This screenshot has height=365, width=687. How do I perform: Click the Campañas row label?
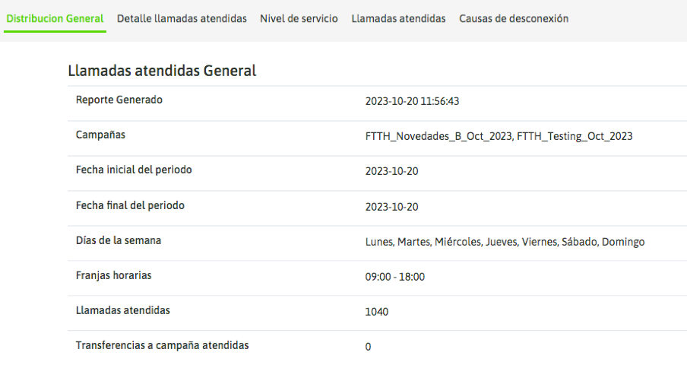click(x=100, y=135)
